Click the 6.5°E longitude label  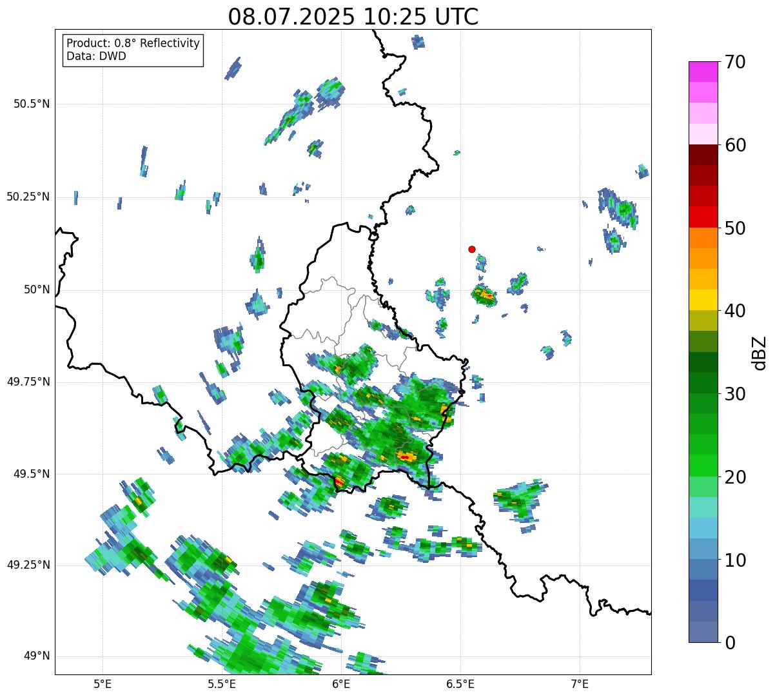click(460, 684)
